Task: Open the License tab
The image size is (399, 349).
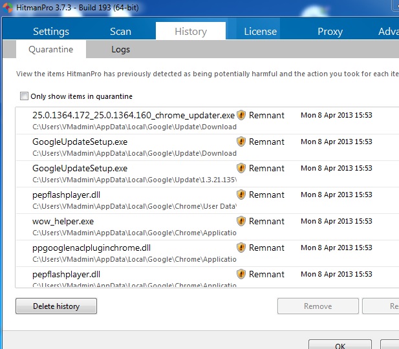Action: [x=261, y=32]
